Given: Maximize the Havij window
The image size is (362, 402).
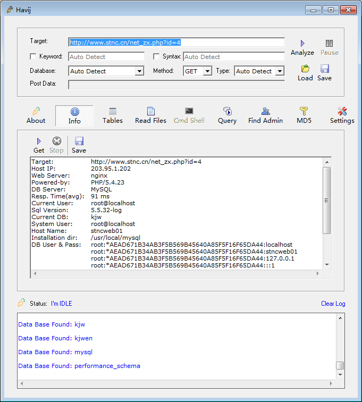Looking at the screenshot, I should click(x=331, y=10).
